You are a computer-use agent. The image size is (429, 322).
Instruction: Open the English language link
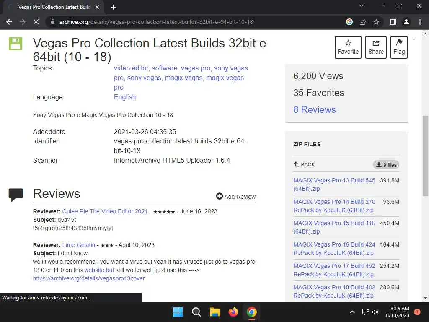point(125,97)
